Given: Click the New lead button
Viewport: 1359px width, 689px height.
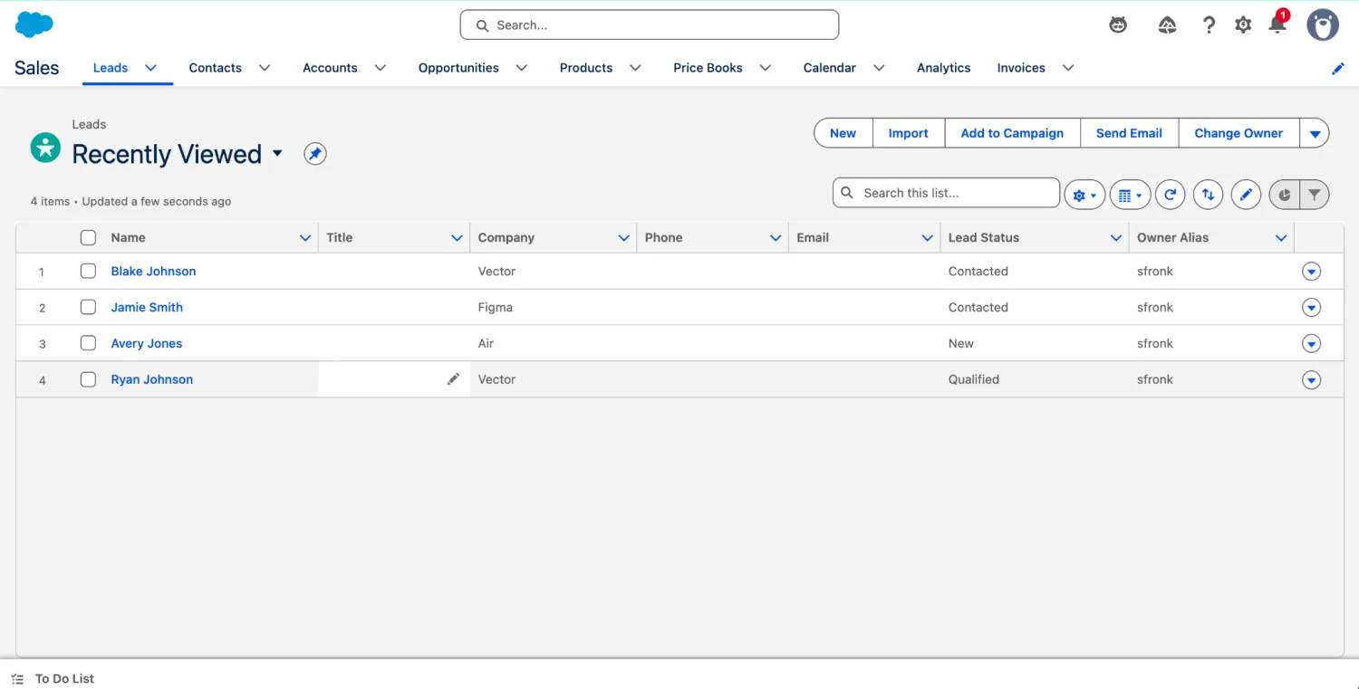Looking at the screenshot, I should click(x=843, y=133).
